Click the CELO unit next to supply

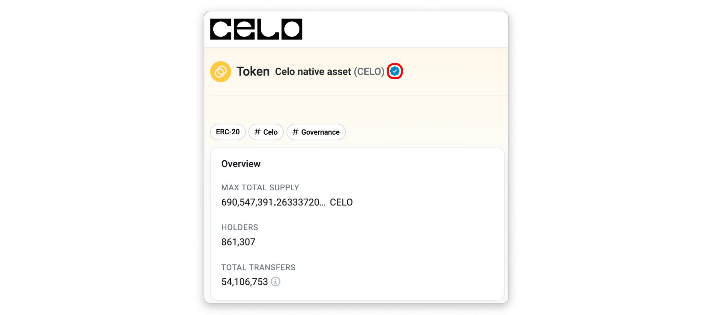coord(341,202)
